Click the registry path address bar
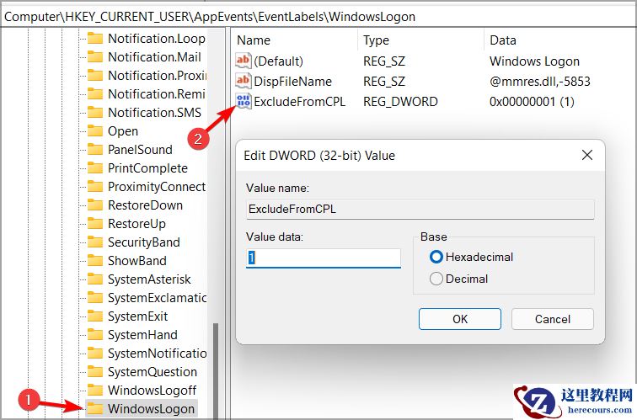Screen dimensions: 637x420 318,17
